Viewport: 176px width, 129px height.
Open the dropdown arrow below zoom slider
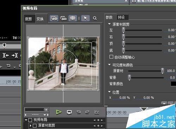[x=45, y=115]
